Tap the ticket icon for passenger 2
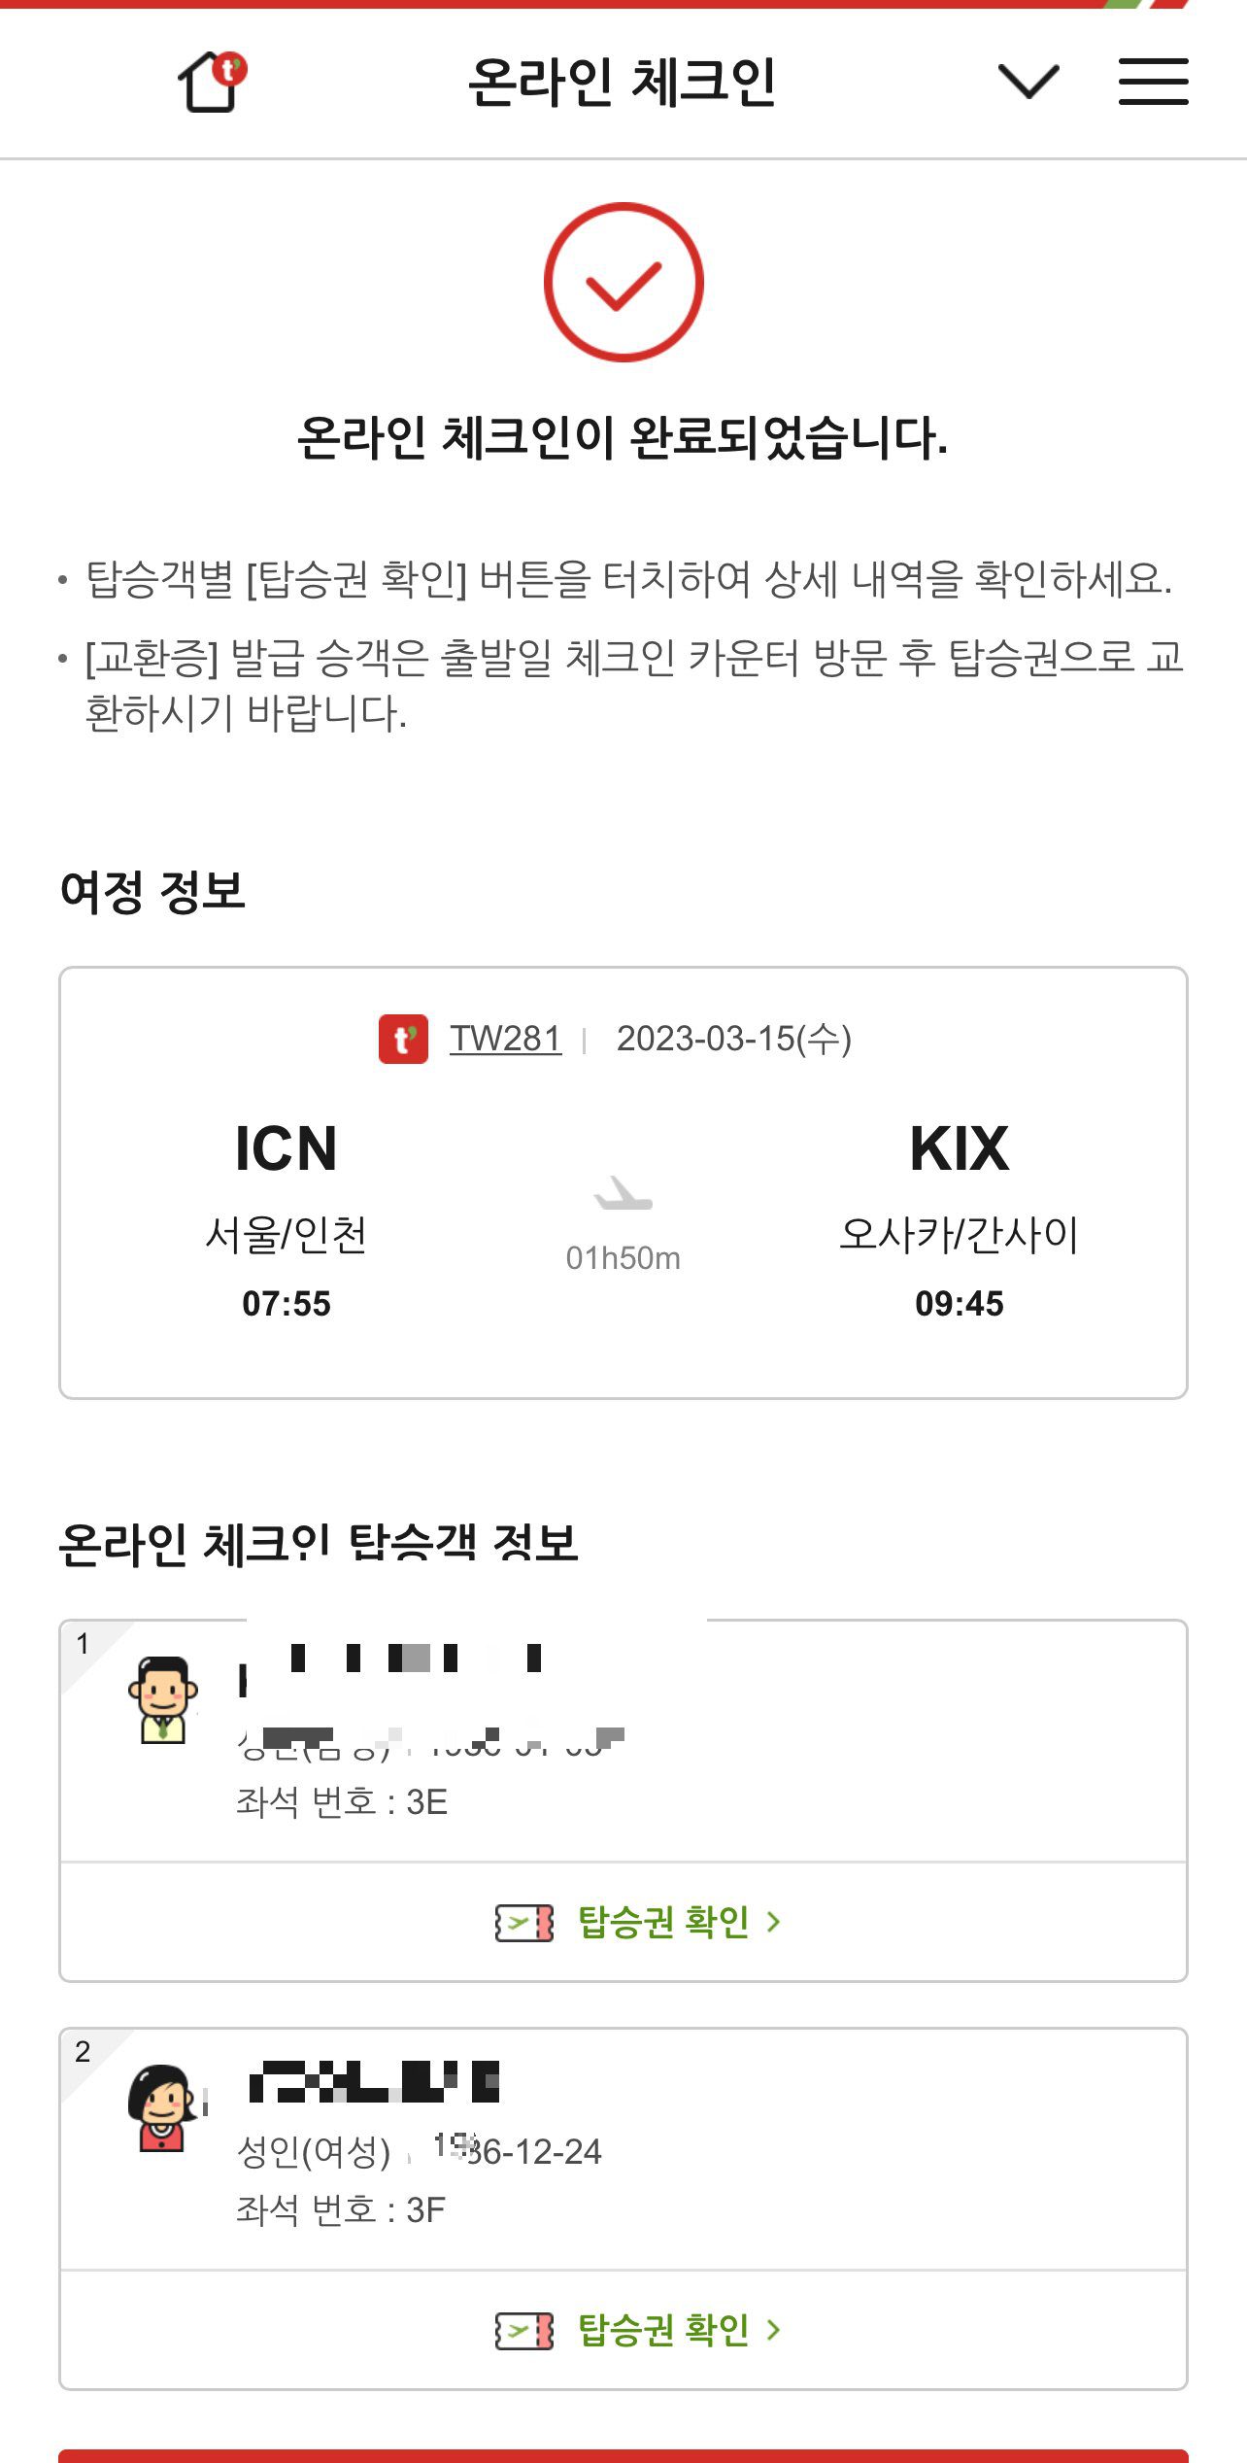This screenshot has width=1247, height=2463. pos(524,2331)
